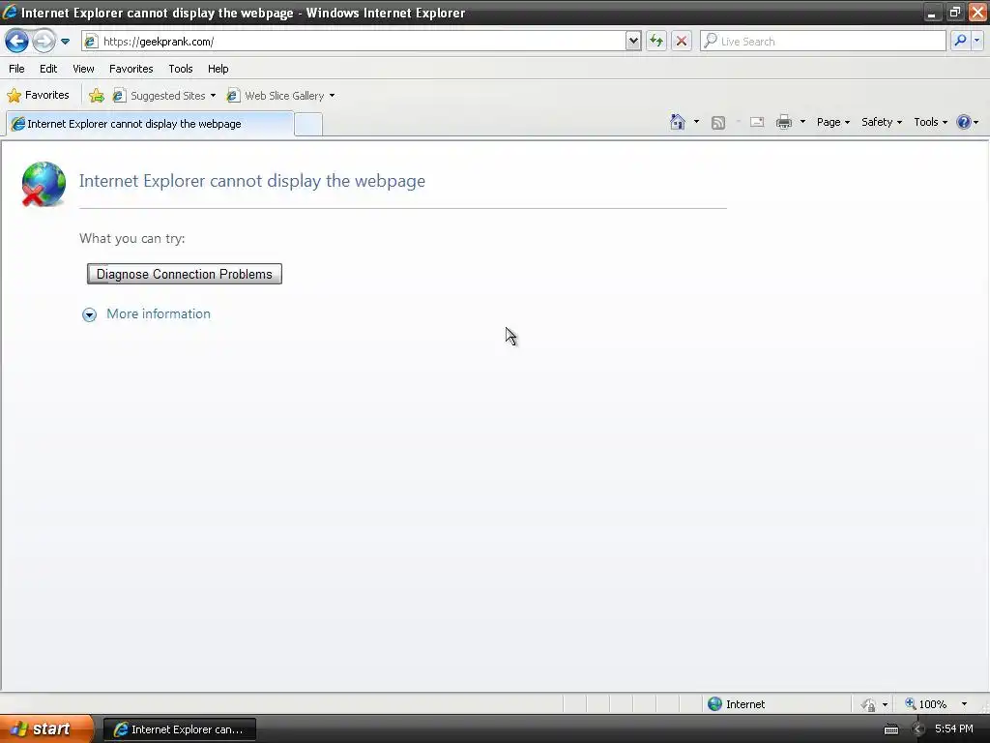Viewport: 990px width, 743px height.
Task: Expand the address bar URL history dropdown
Action: [x=633, y=41]
